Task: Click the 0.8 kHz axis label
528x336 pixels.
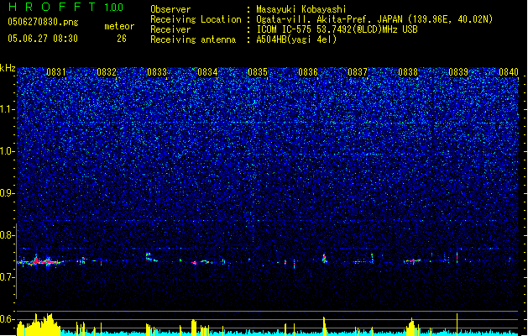Action: (x=7, y=235)
